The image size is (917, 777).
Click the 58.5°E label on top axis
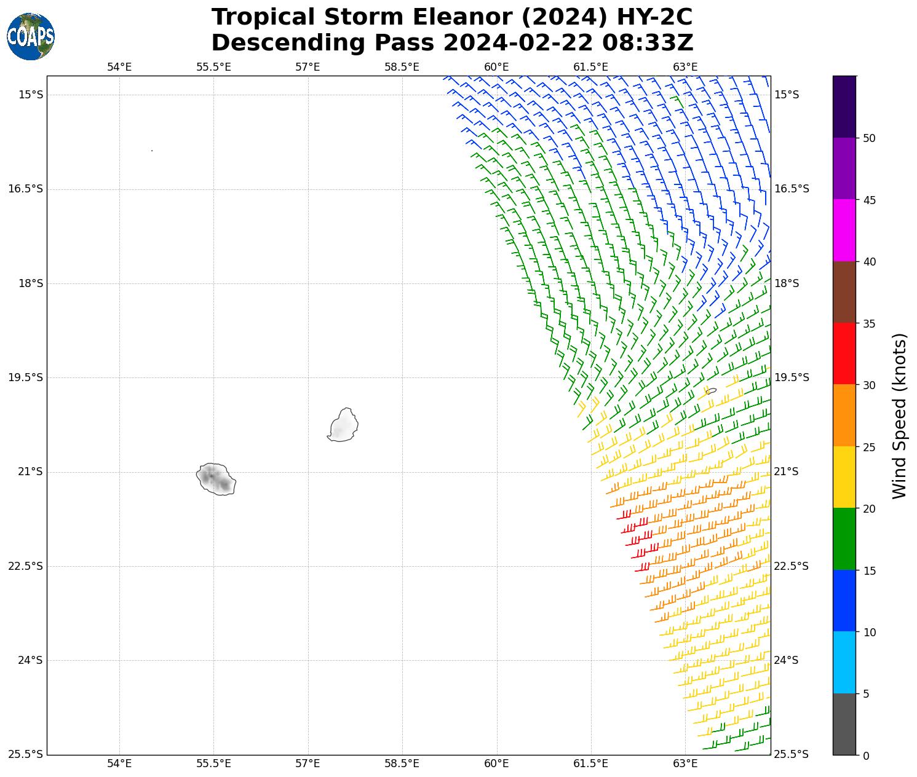[402, 67]
